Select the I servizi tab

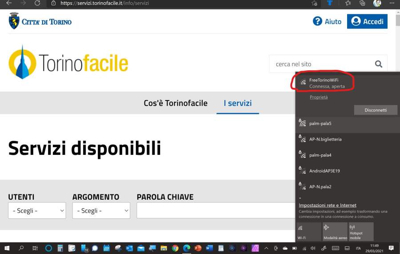coord(237,103)
